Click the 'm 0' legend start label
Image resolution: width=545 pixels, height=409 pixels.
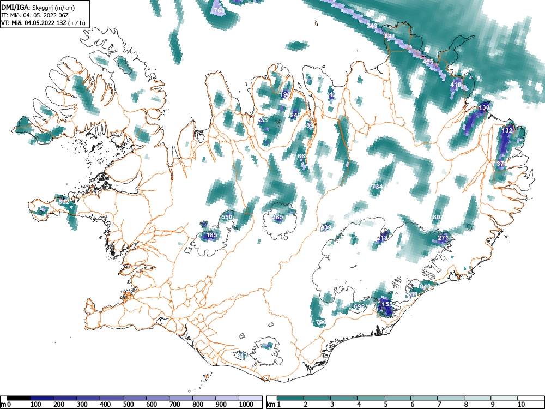6,405
